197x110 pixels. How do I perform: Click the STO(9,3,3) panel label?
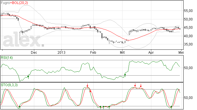tap(9, 85)
